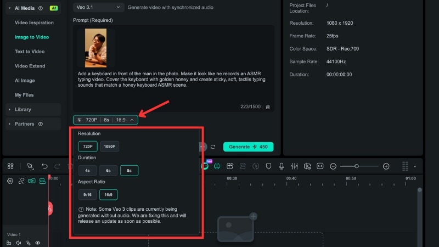This screenshot has height=247, width=439.
Task: Start voiceover recording microphone icon
Action: tap(282, 166)
